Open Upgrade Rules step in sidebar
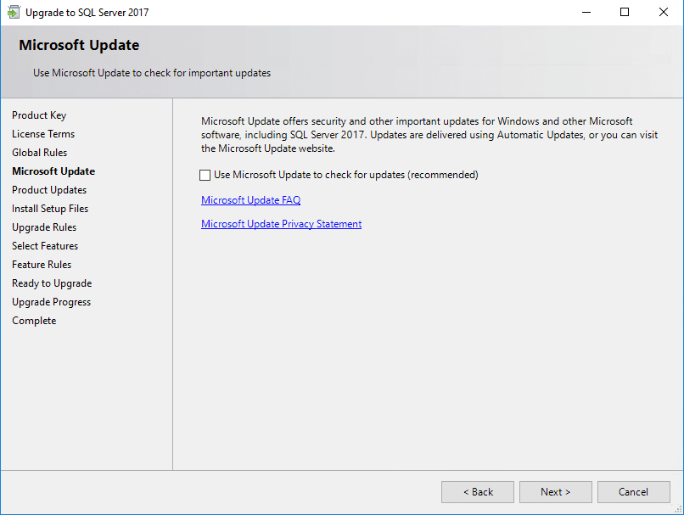684x515 pixels. coord(44,227)
